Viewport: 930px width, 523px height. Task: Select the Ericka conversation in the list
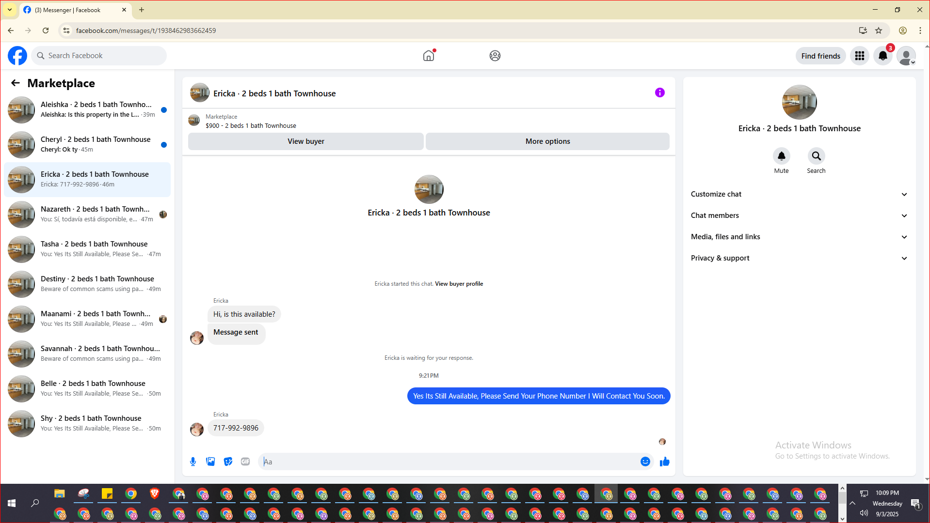click(x=87, y=180)
